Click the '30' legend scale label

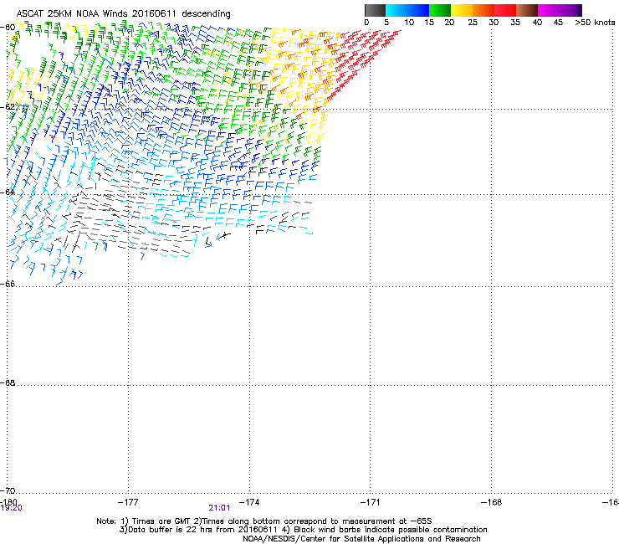pyautogui.click(x=494, y=23)
